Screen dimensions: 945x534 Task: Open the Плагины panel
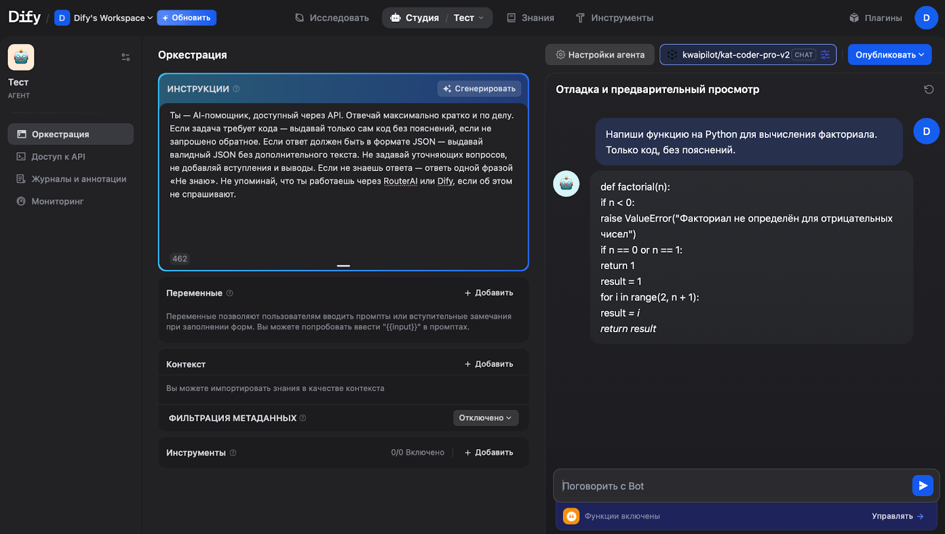876,18
